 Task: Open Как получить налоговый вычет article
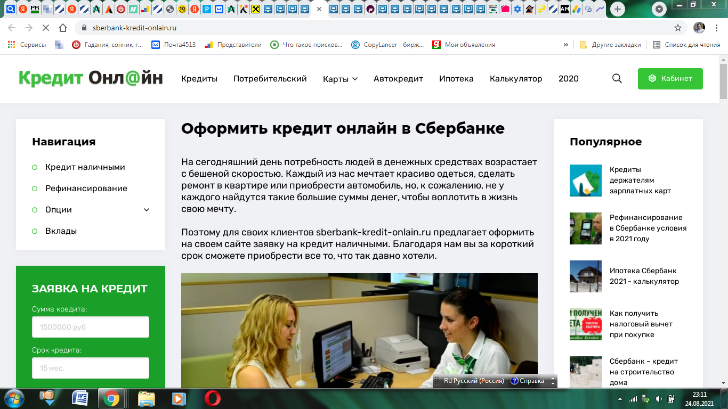click(641, 324)
